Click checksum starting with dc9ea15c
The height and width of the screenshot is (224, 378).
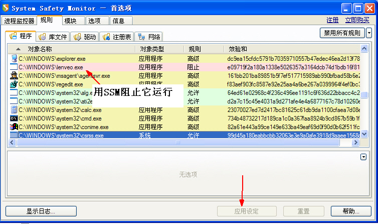(x=293, y=59)
